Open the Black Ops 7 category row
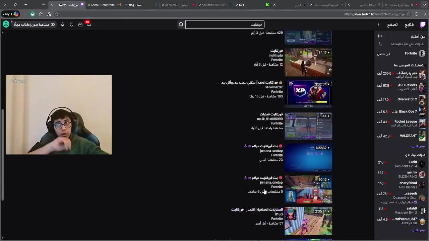Screen dimensions: 429x241 (x=401, y=112)
